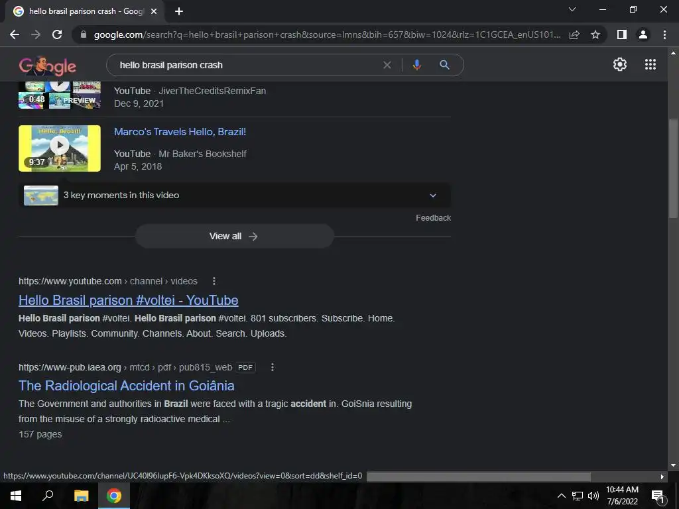Bookmark this page with the star icon

pyautogui.click(x=595, y=34)
